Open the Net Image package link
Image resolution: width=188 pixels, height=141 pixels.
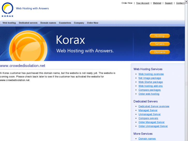click(150, 78)
